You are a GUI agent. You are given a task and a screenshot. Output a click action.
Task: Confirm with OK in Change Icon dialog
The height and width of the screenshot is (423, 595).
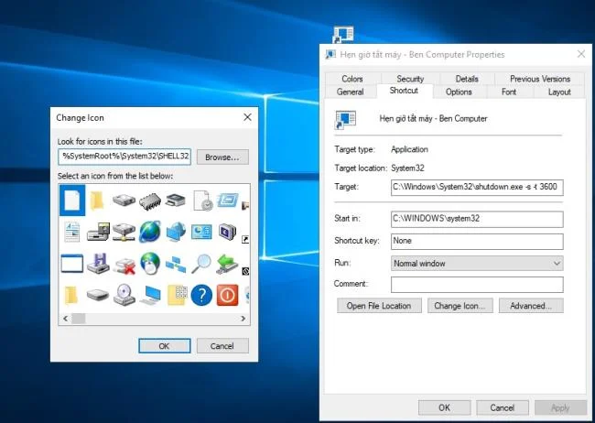coord(164,346)
